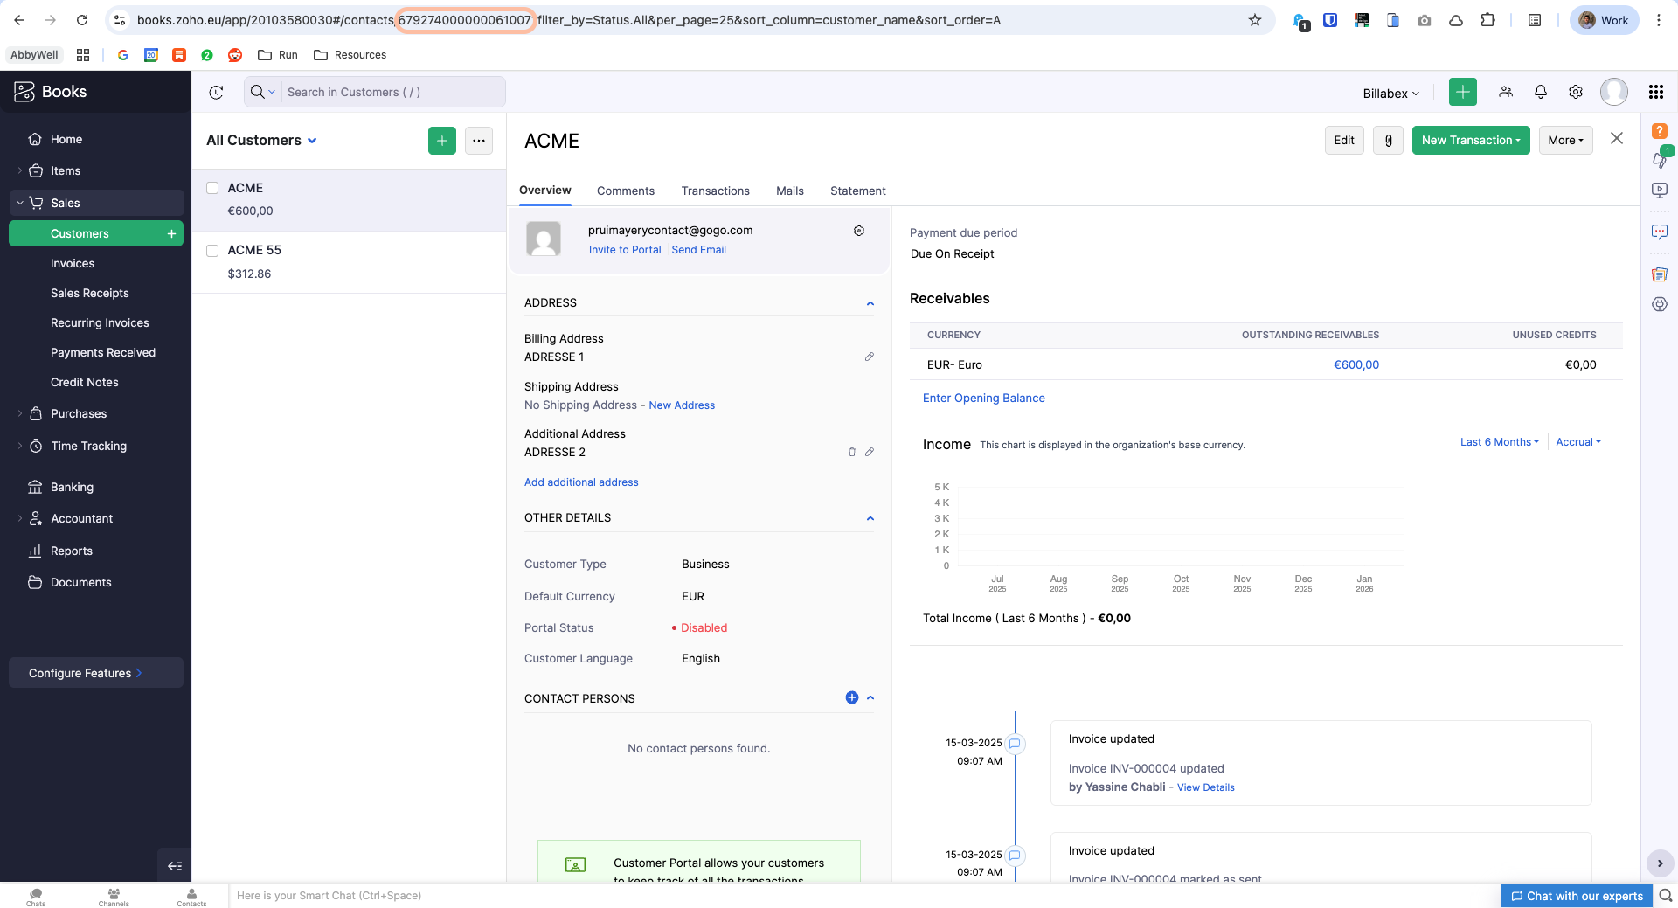Switch to the Transactions tab
Screen dimensions: 1678x908
pyautogui.click(x=715, y=191)
